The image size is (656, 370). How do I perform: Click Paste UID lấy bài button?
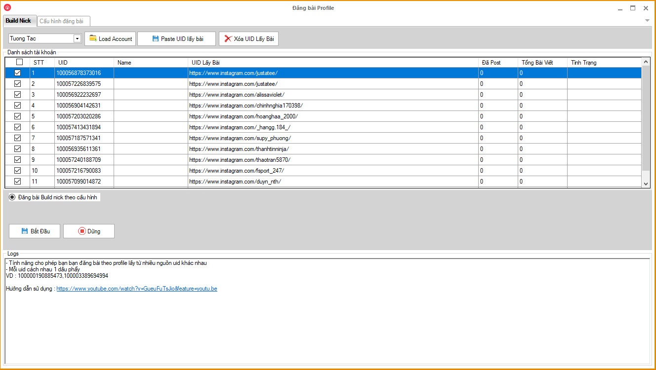(176, 39)
